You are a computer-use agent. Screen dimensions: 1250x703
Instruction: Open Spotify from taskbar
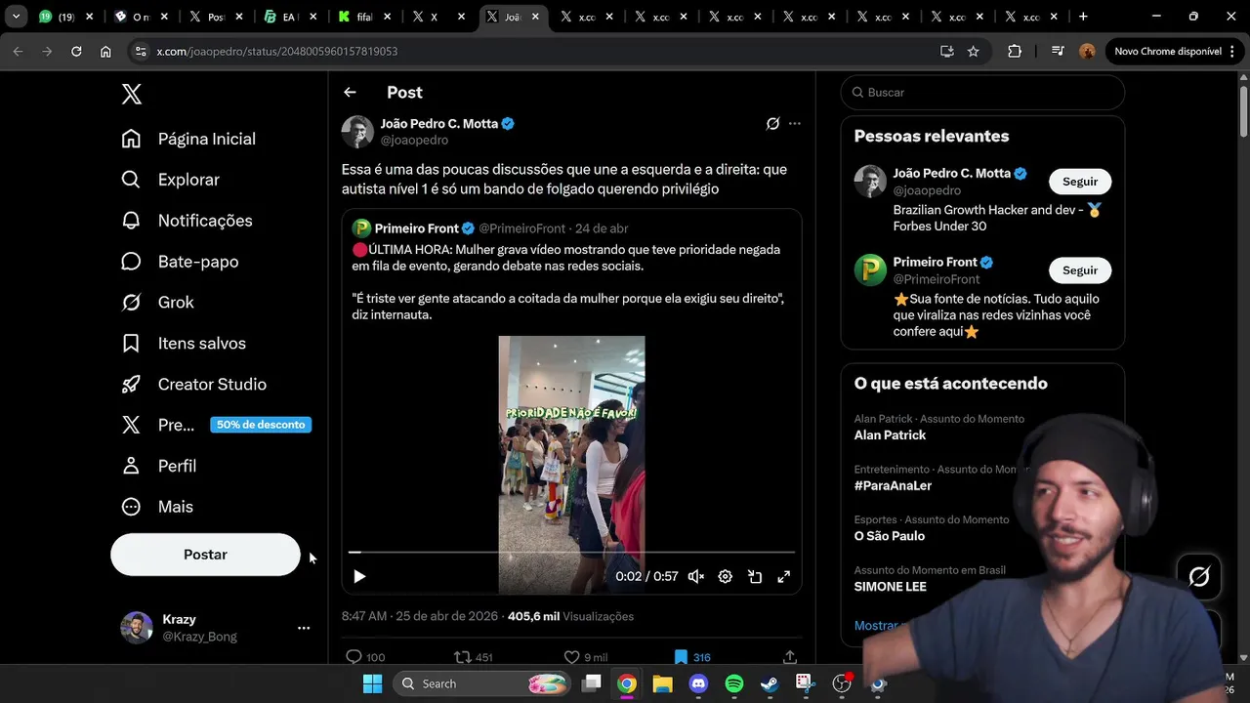734,684
